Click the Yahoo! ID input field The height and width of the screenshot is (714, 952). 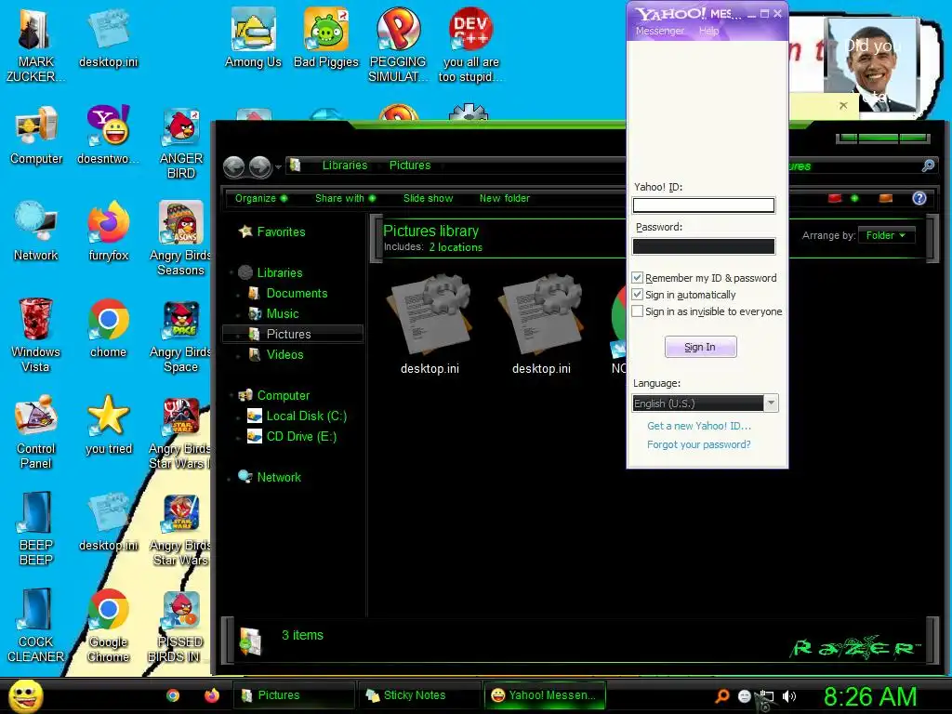[704, 205]
